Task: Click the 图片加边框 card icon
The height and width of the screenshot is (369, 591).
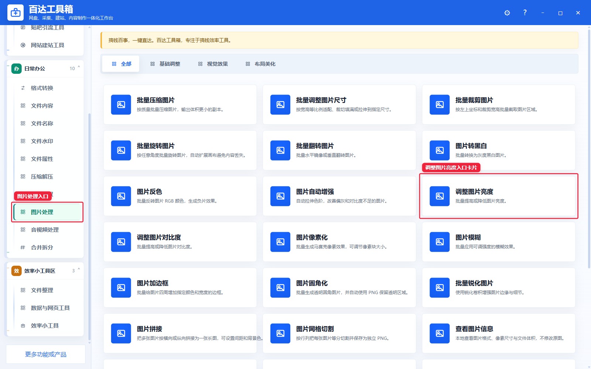Action: pos(121,288)
